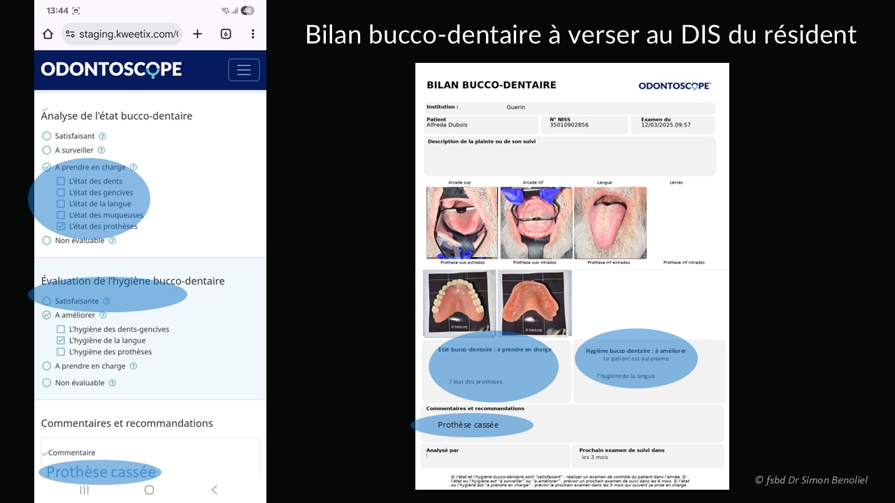This screenshot has height=503, width=895.
Task: Check L'hygiène des dents-gencives box
Action: 61,329
